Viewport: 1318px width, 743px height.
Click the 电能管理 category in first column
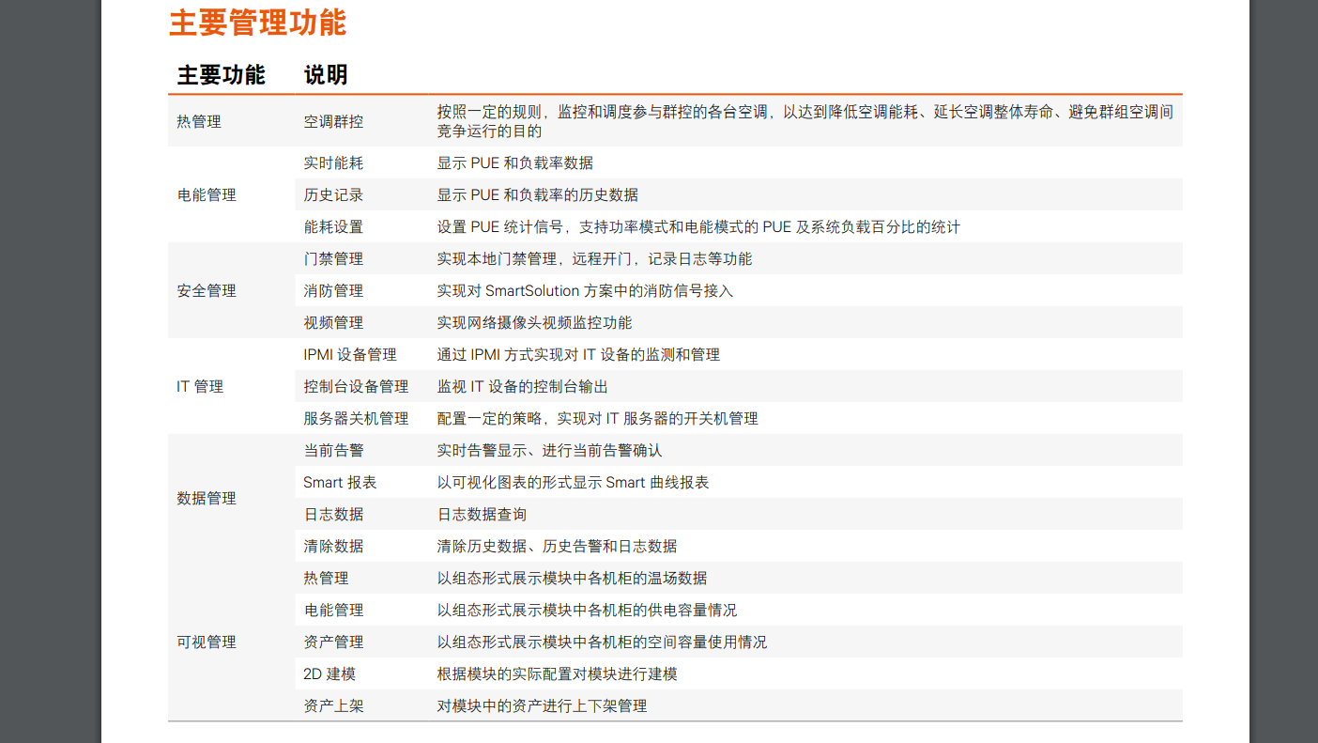[207, 194]
